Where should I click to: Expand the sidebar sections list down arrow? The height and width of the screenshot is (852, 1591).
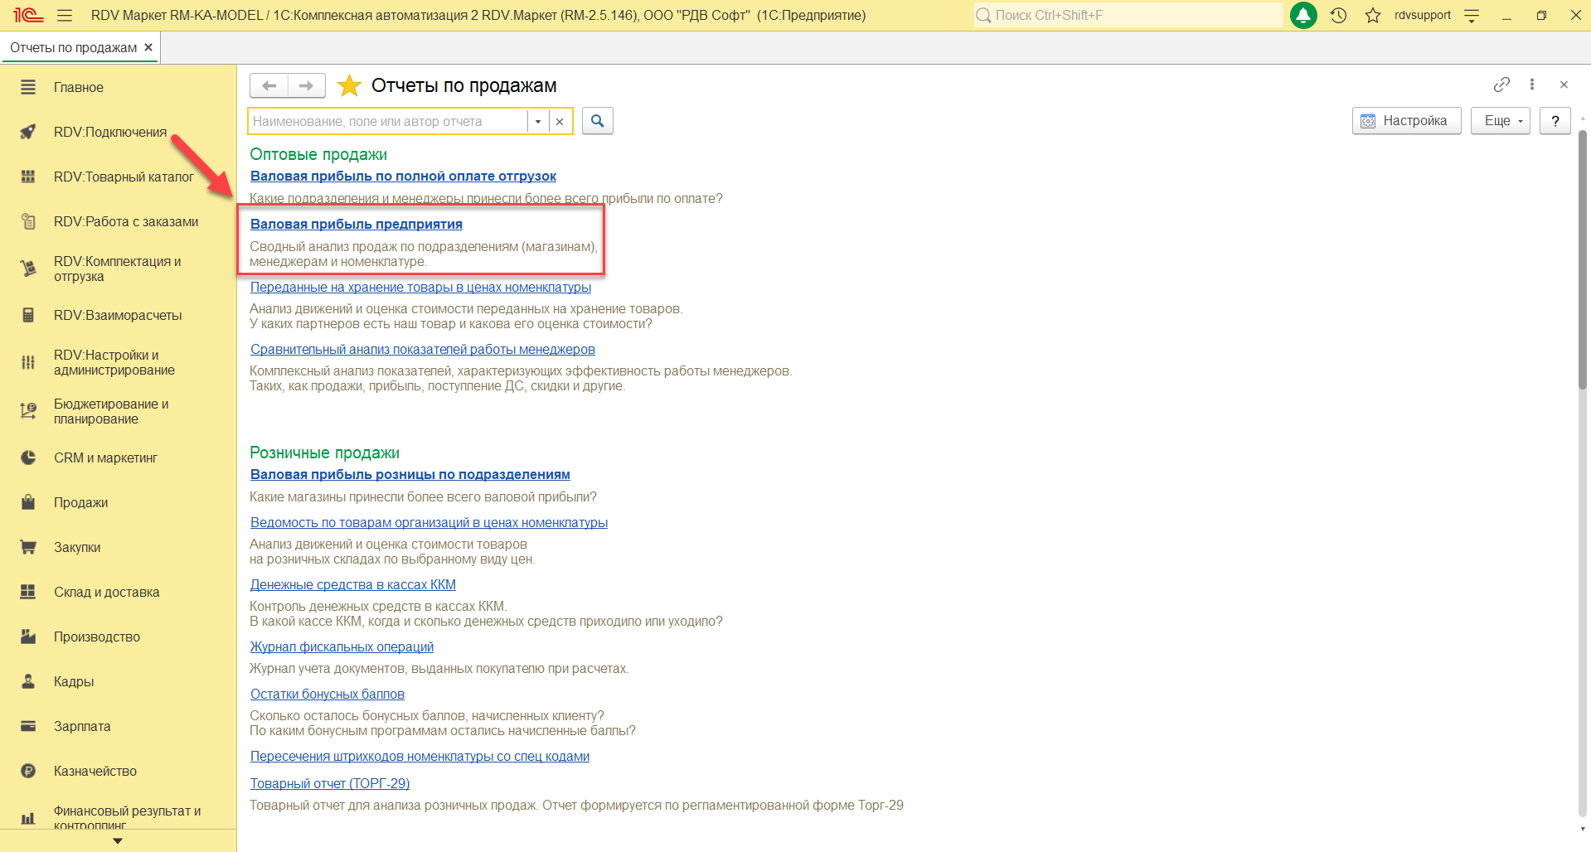point(118,840)
